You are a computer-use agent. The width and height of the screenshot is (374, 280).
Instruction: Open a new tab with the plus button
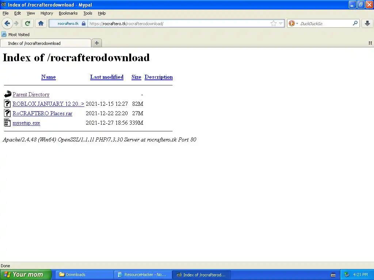[x=96, y=43]
